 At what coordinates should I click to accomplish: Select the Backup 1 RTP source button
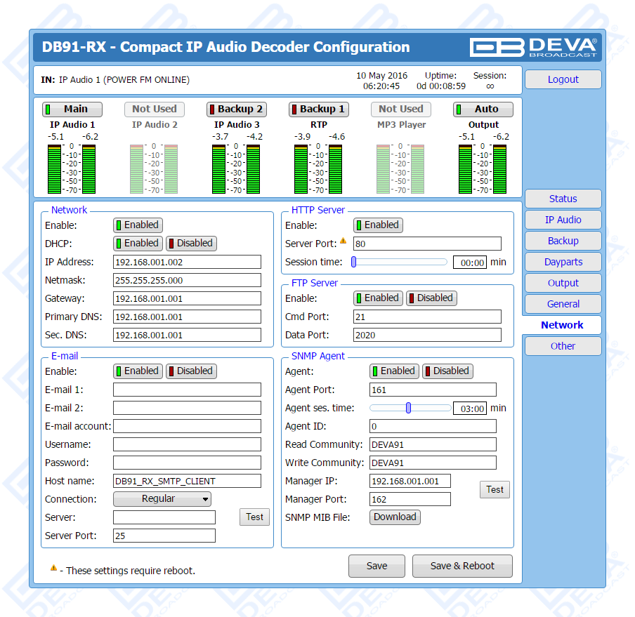318,110
